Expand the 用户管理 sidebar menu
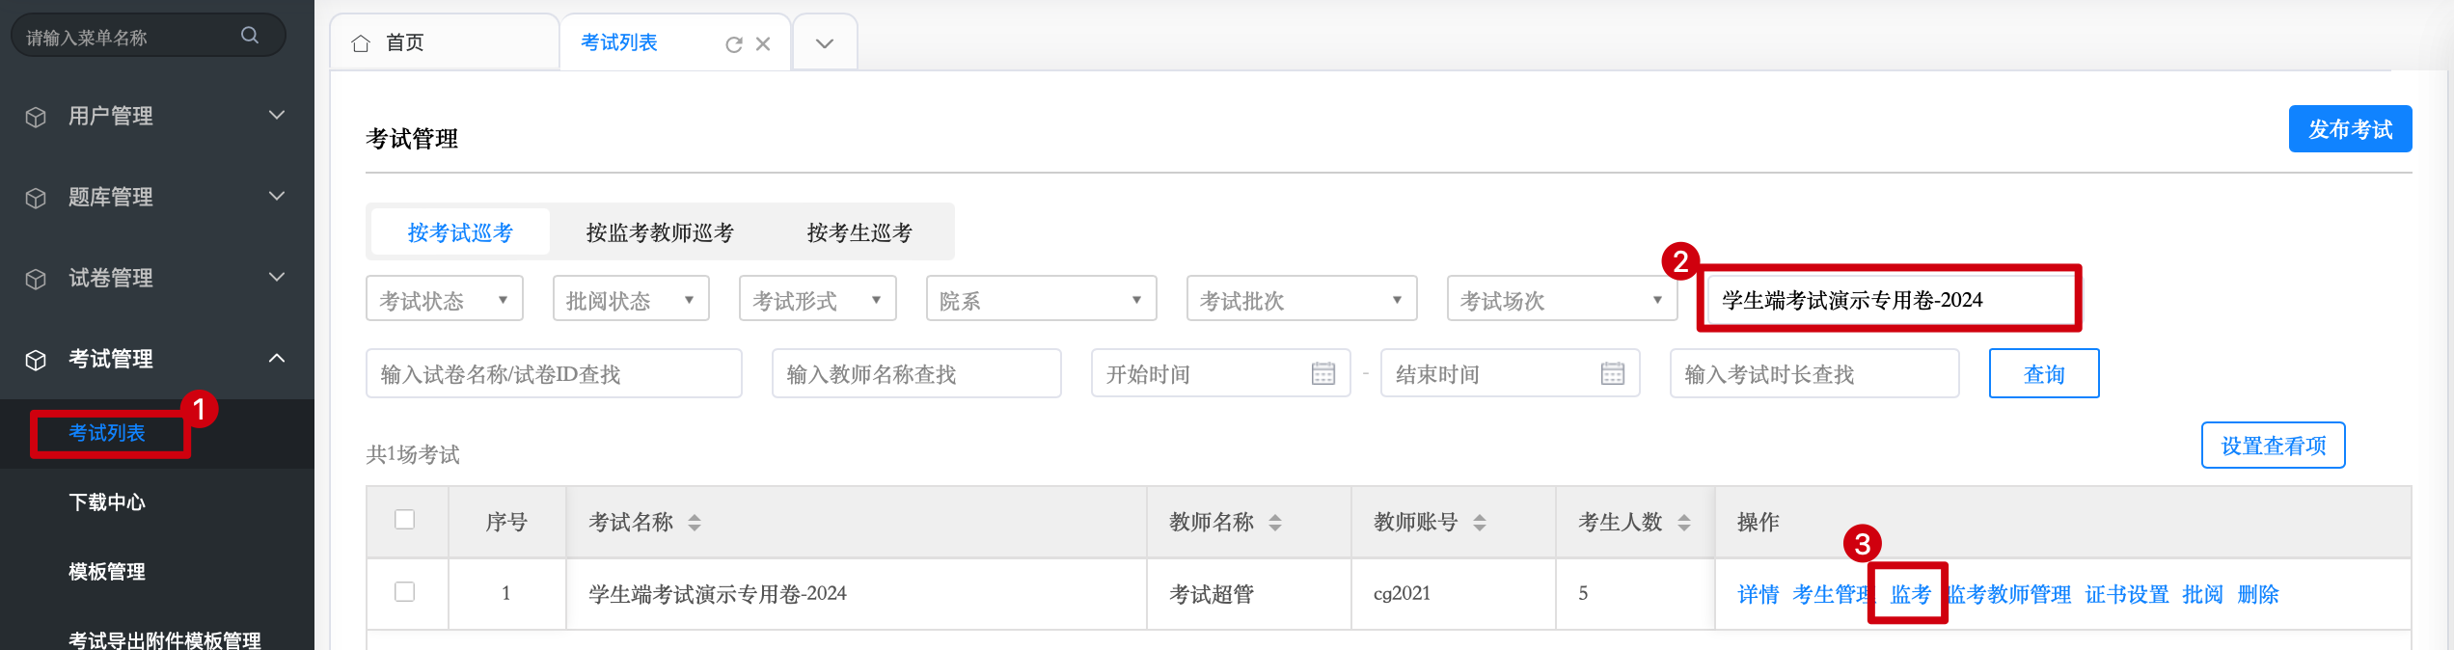 click(x=156, y=116)
